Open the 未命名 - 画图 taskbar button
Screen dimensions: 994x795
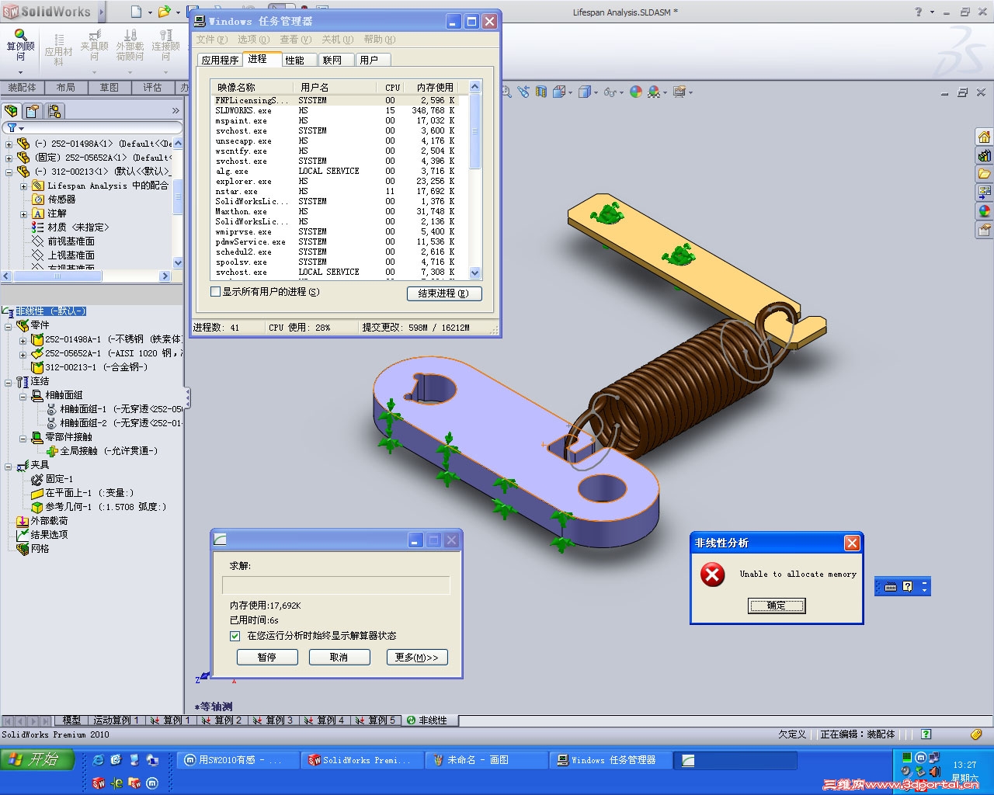coord(486,760)
